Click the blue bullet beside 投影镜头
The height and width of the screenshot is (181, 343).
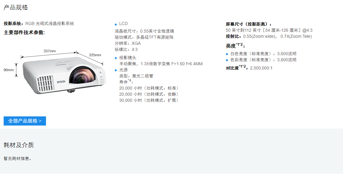pyautogui.click(x=116, y=58)
